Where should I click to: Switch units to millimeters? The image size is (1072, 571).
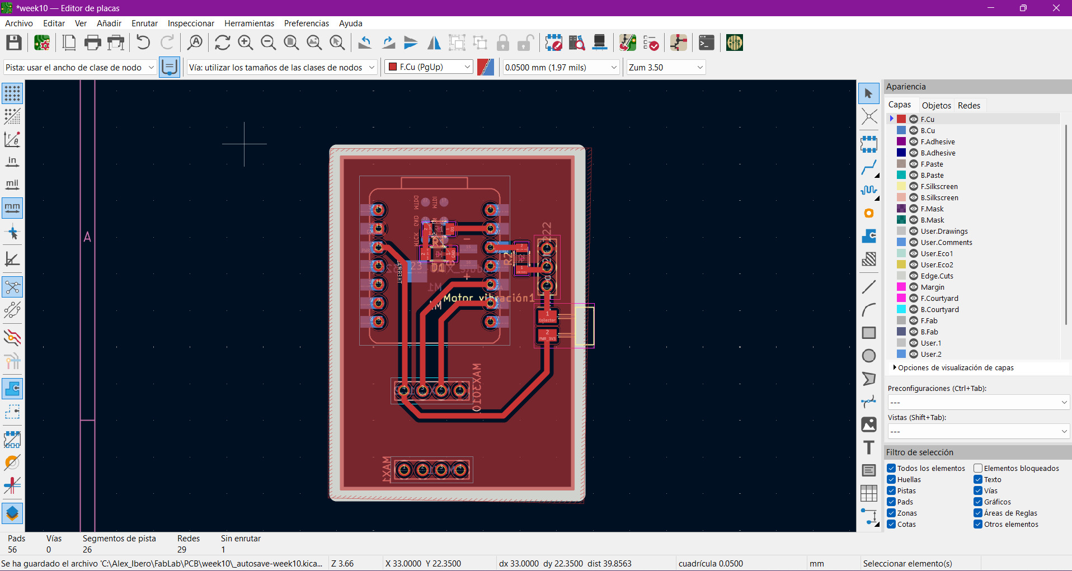pyautogui.click(x=12, y=207)
